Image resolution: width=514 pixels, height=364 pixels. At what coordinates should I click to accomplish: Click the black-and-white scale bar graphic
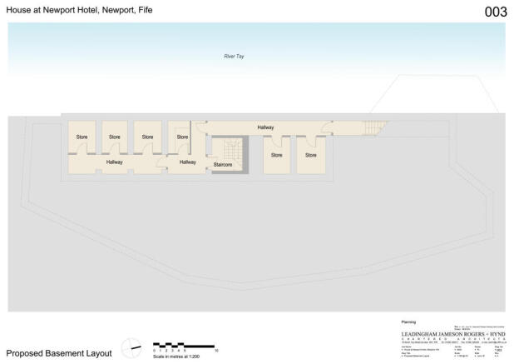pos(184,346)
